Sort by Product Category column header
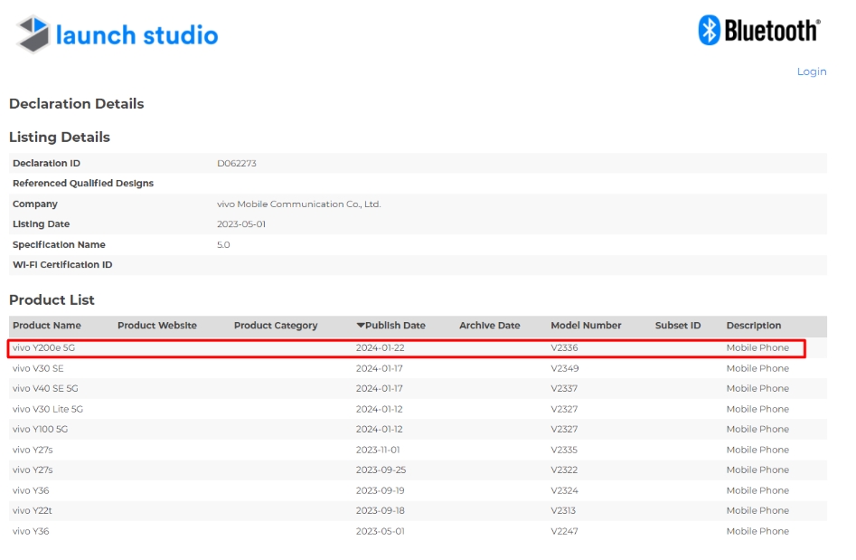The image size is (856, 560). tap(276, 326)
